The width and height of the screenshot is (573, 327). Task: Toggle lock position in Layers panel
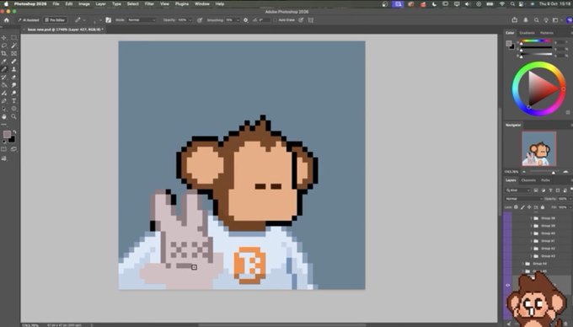pos(529,207)
